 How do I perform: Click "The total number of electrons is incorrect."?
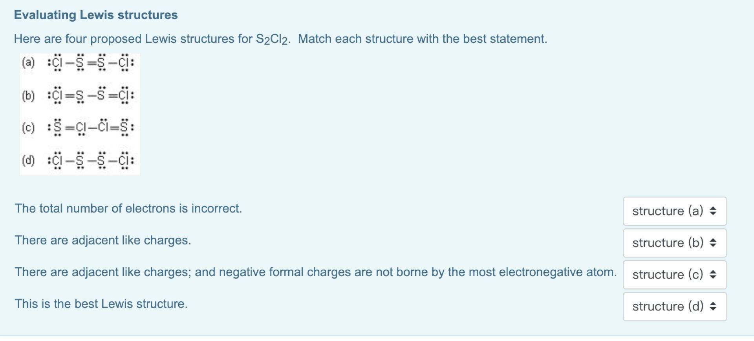(128, 208)
